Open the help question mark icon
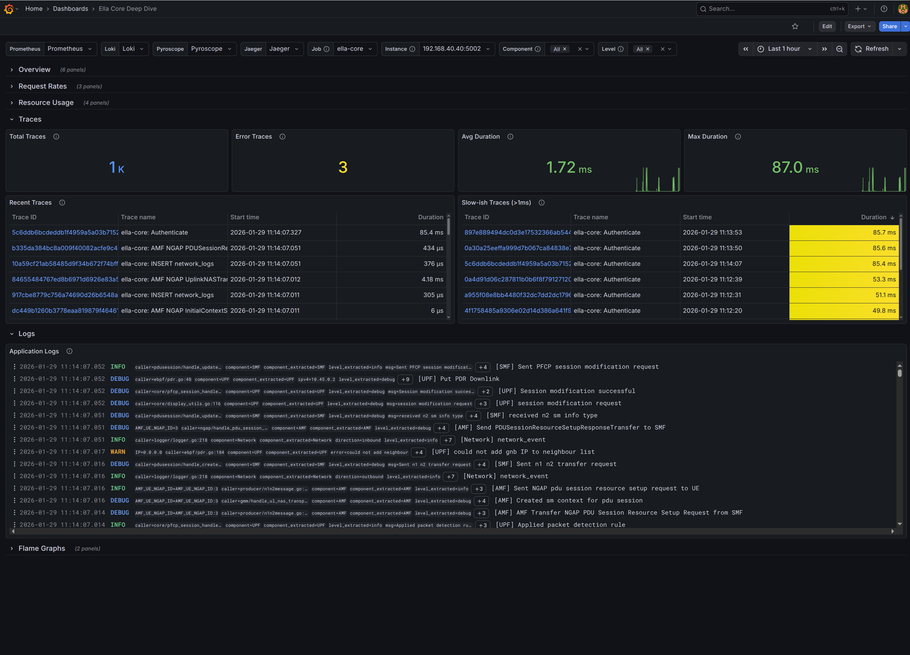The image size is (910, 655). pyautogui.click(x=884, y=9)
